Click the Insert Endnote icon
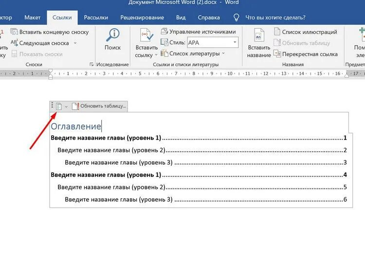Viewport: 365px width, 262px height. (14, 32)
